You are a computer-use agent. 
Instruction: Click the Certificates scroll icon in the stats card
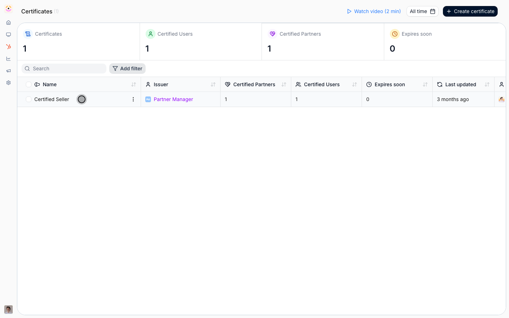point(28,34)
